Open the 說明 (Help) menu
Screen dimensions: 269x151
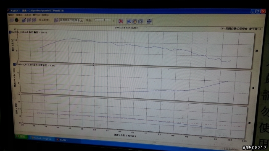(x=45, y=15)
